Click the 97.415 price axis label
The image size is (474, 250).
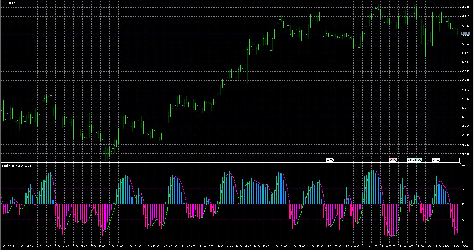click(465, 99)
